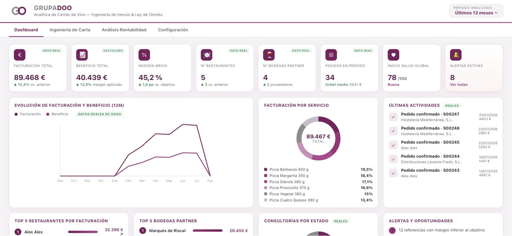The width and height of the screenshot is (512, 236).
Task: Click the Pizza Barbacoa 400 g color swatch
Action: tap(266, 169)
